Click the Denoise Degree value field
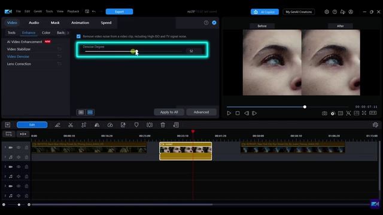 [x=194, y=51]
